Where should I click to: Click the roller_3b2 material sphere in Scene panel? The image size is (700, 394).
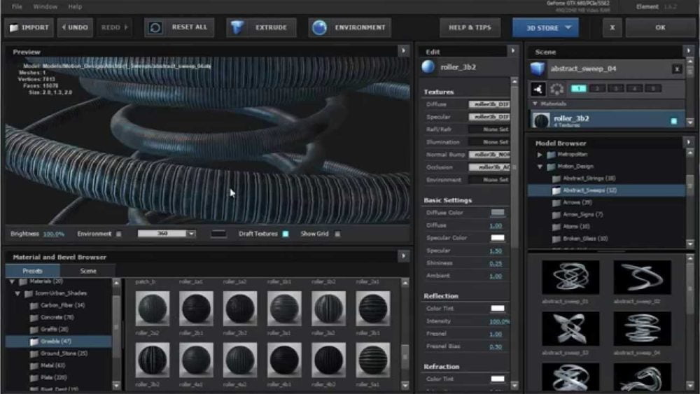point(542,120)
